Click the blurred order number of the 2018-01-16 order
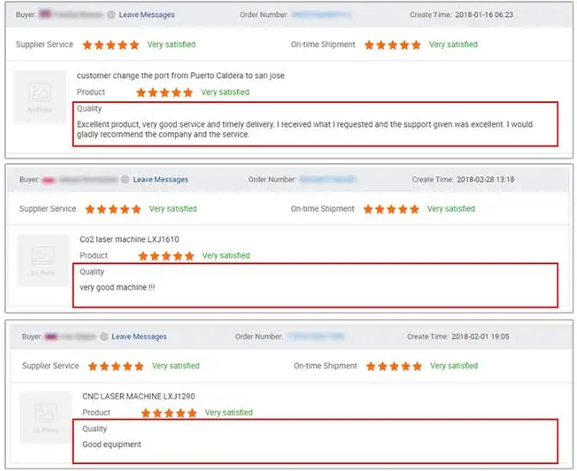The height and width of the screenshot is (471, 577). pyautogui.click(x=321, y=15)
